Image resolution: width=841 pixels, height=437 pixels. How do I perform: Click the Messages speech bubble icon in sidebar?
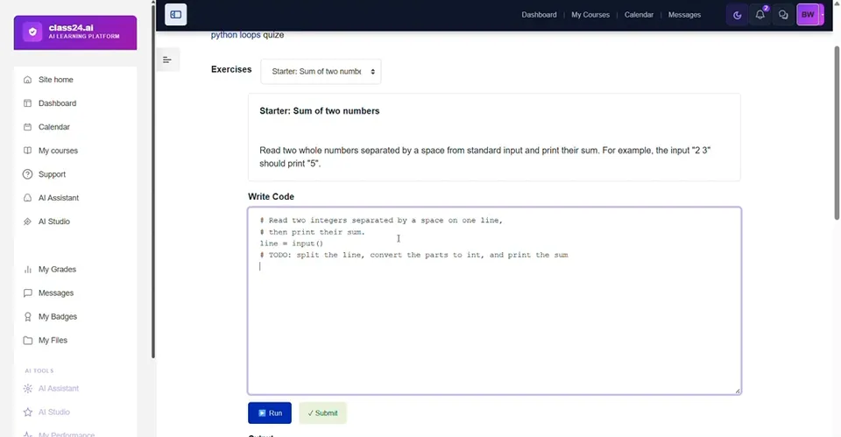[x=27, y=293]
